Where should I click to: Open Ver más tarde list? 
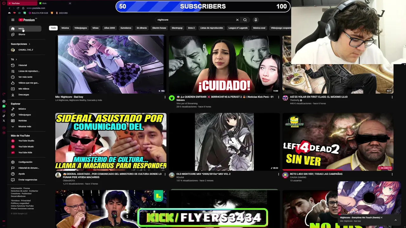coord(25,77)
